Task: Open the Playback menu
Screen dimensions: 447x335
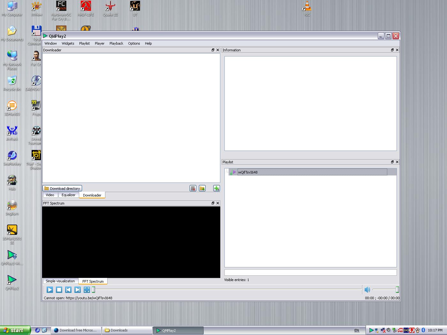Action: (116, 43)
